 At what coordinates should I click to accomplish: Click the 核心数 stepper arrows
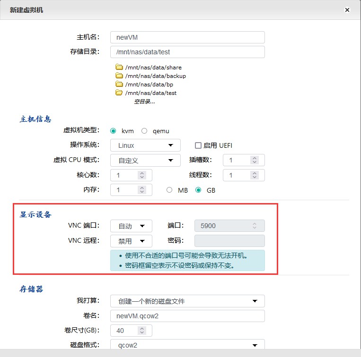click(x=142, y=175)
